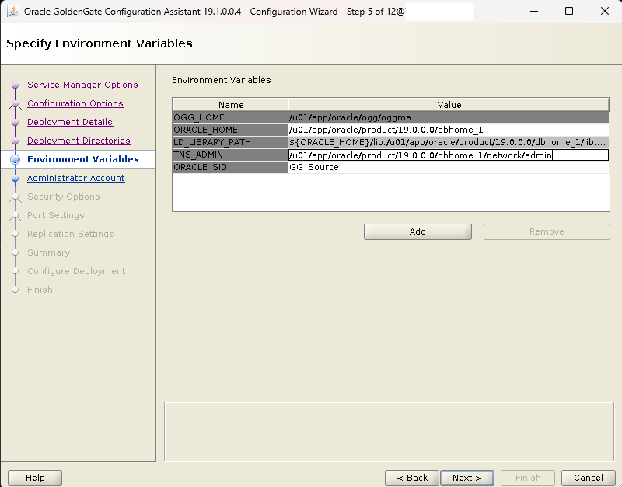This screenshot has height=487, width=622.
Task: Go to the Configuration Options step
Action: pyautogui.click(x=75, y=103)
